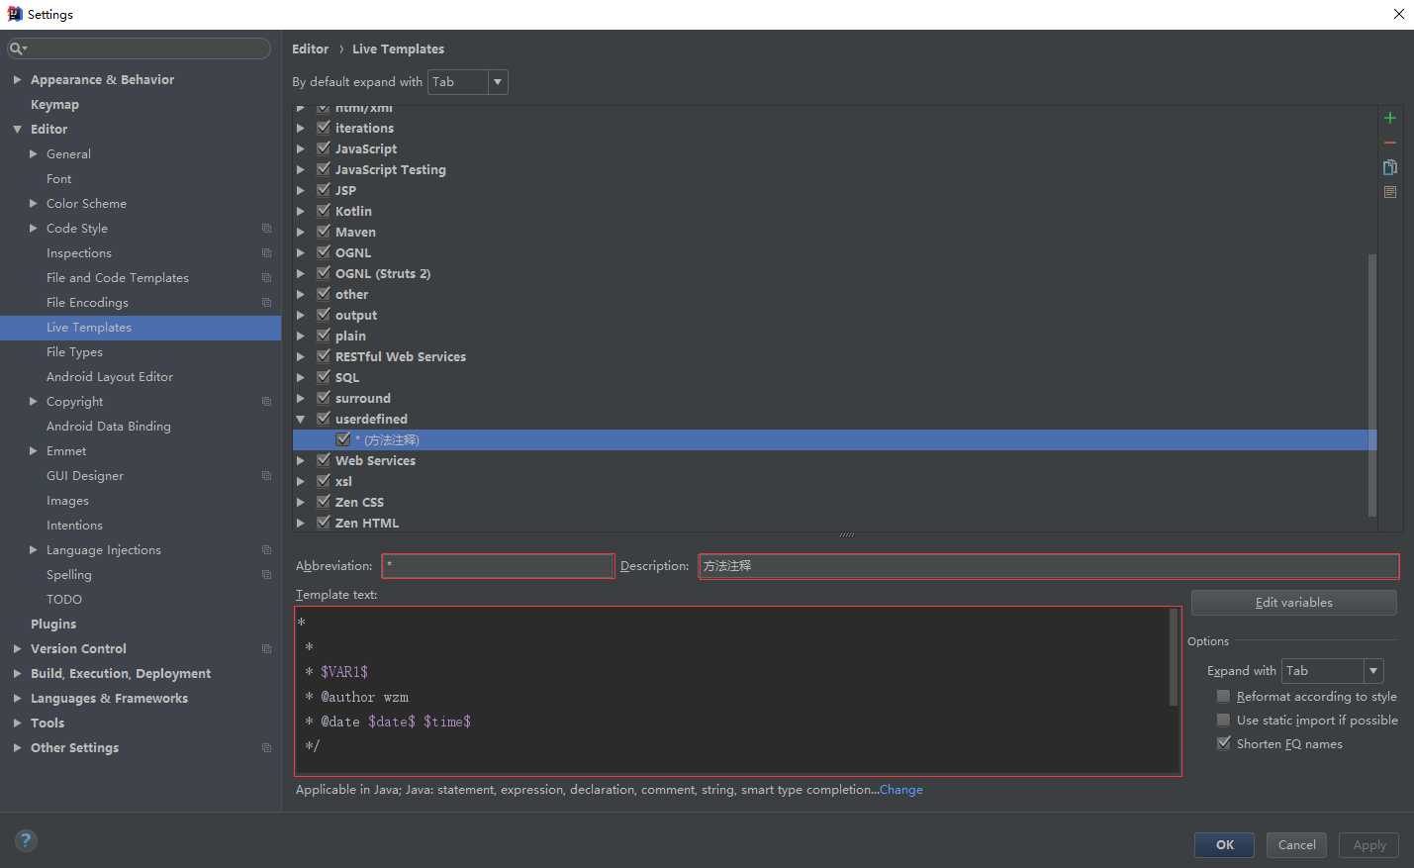Expand the Code Style settings node
The image size is (1414, 868).
(33, 229)
